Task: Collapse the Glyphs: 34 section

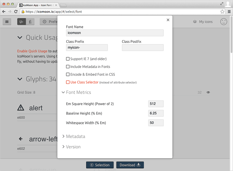Action: [20, 79]
